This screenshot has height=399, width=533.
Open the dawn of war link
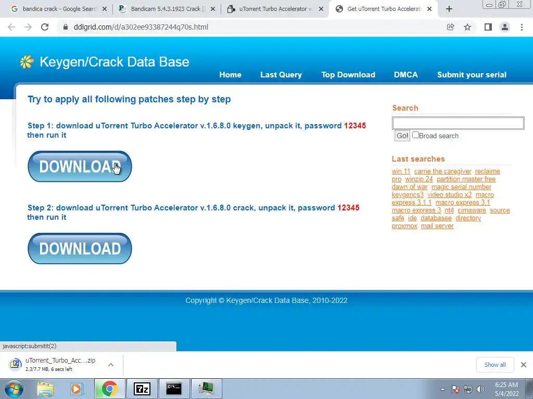(410, 187)
